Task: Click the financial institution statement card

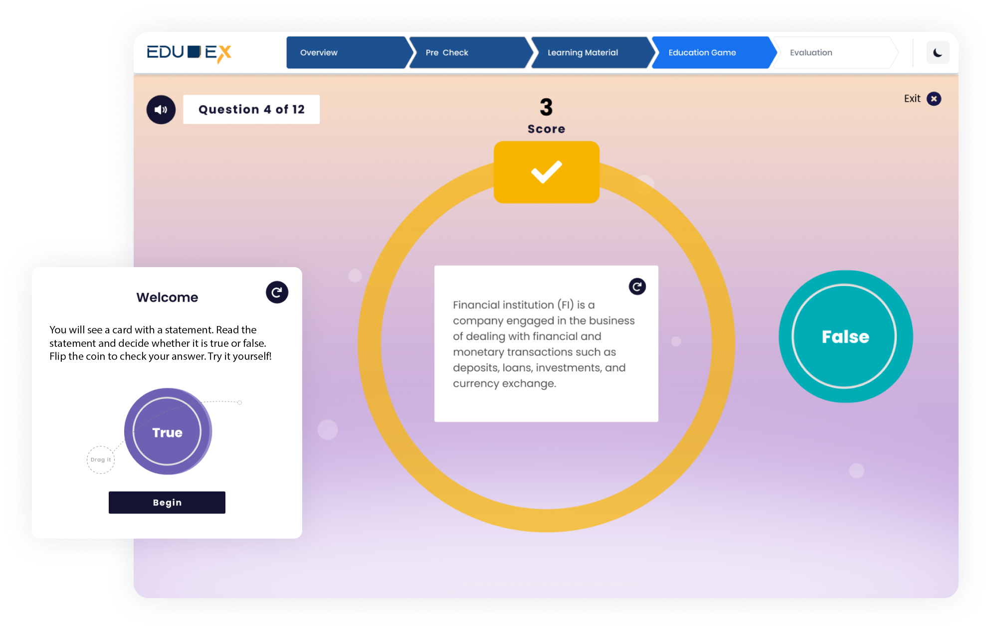Action: (546, 344)
